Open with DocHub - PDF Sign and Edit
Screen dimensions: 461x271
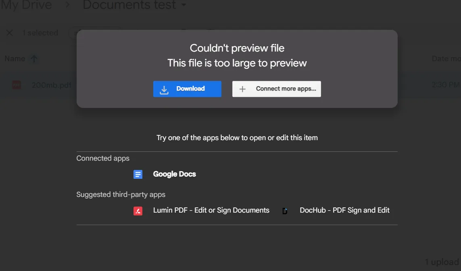[x=344, y=210]
